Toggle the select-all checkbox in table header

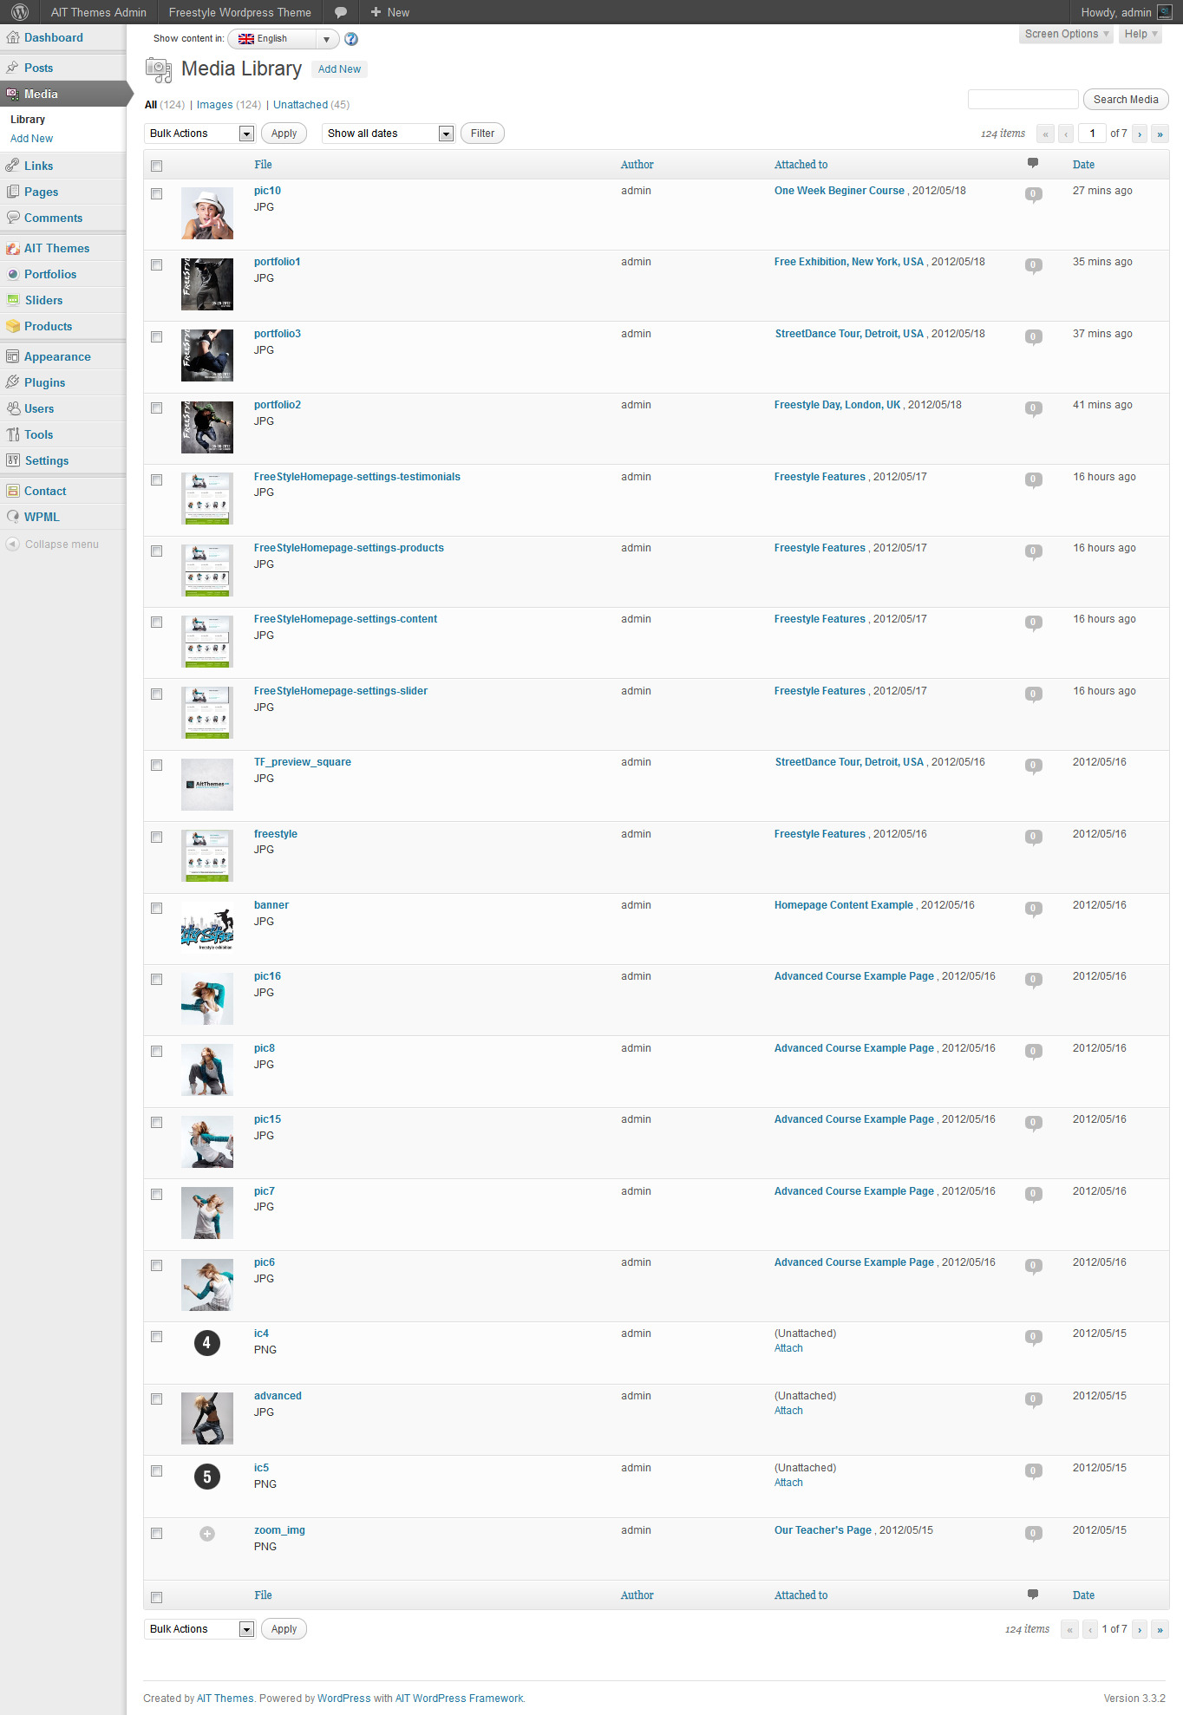click(x=157, y=166)
